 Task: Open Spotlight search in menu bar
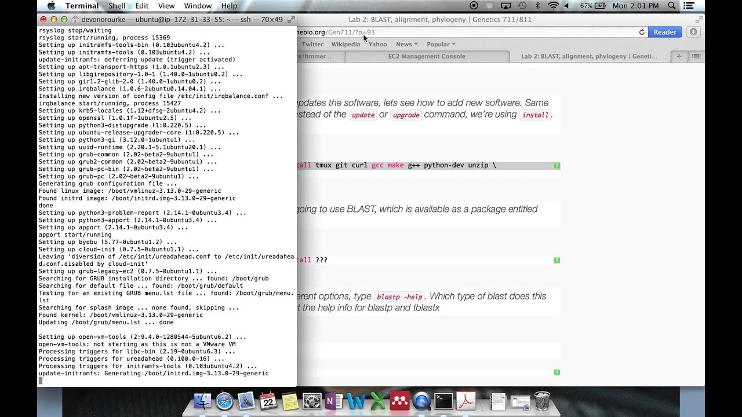pos(671,6)
